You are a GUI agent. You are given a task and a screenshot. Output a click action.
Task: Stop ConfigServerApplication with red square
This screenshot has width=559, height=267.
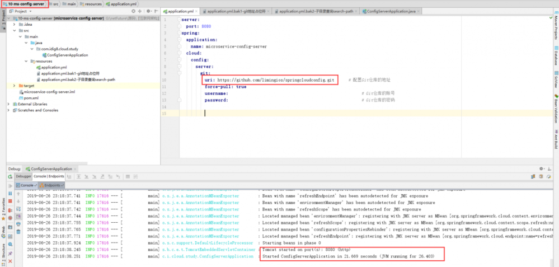(x=10, y=201)
